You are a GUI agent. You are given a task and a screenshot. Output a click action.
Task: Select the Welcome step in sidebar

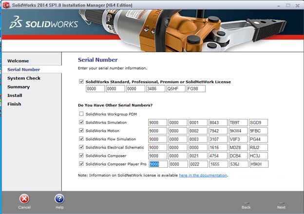point(18,61)
